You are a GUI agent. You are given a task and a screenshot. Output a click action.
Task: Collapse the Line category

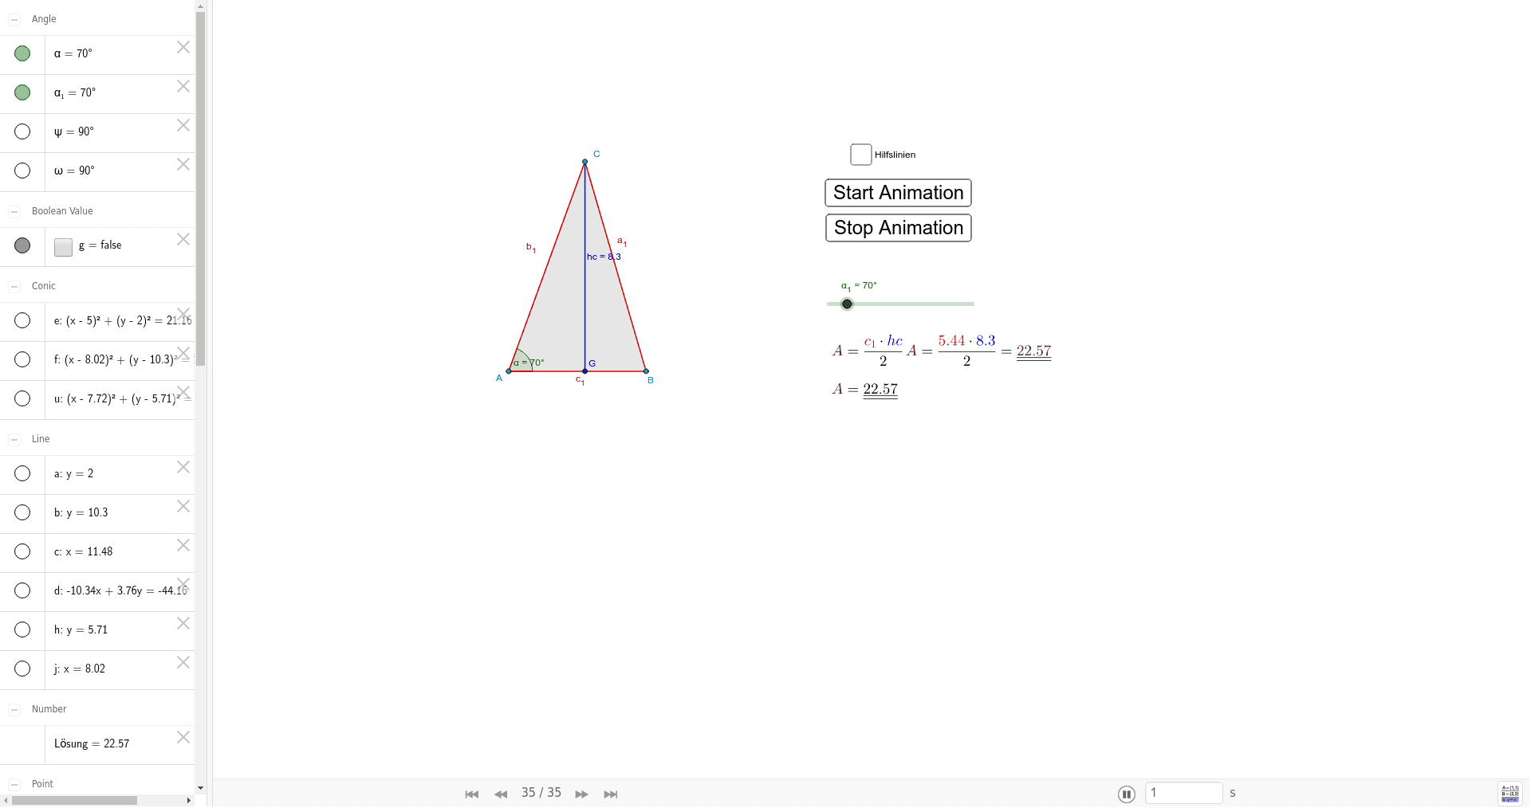(14, 439)
